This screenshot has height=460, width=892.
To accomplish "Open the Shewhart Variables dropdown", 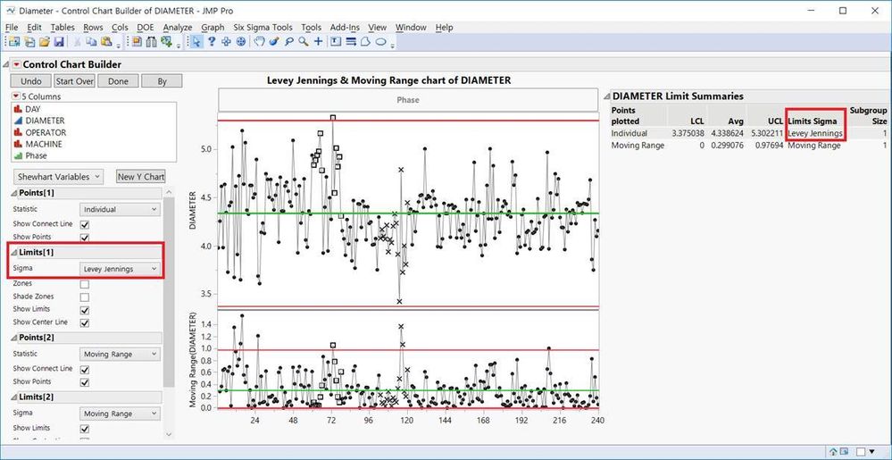I will (59, 177).
